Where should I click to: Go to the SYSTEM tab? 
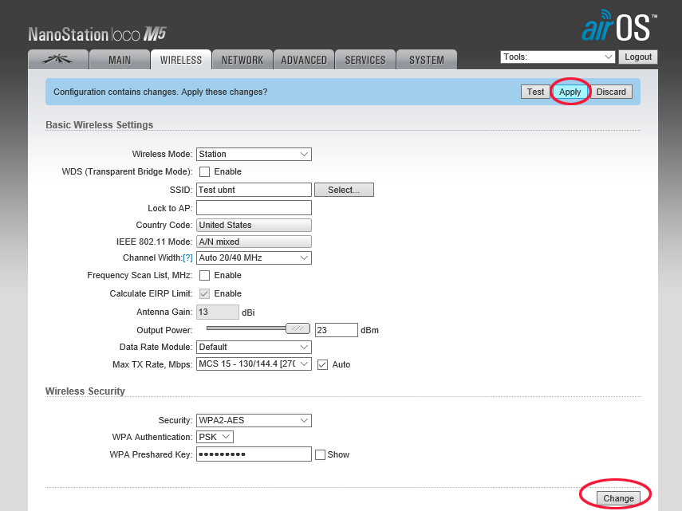[426, 60]
